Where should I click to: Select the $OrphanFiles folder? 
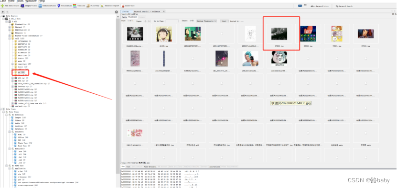(x=21, y=24)
